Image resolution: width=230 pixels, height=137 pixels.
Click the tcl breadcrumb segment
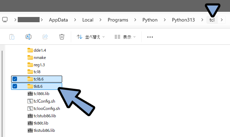click(x=212, y=20)
